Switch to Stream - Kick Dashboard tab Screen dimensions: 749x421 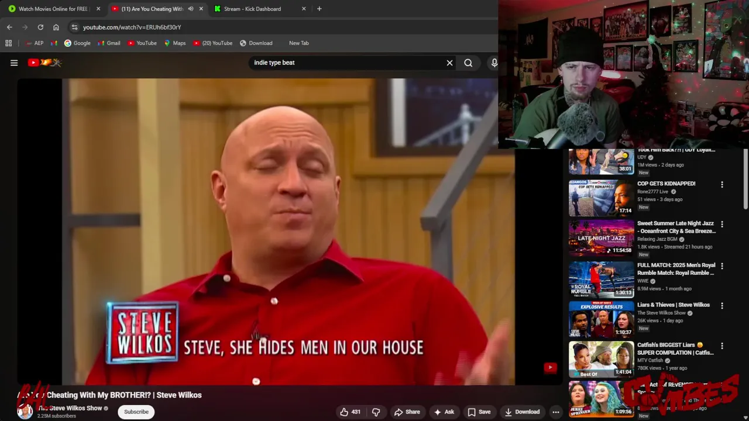pos(252,9)
